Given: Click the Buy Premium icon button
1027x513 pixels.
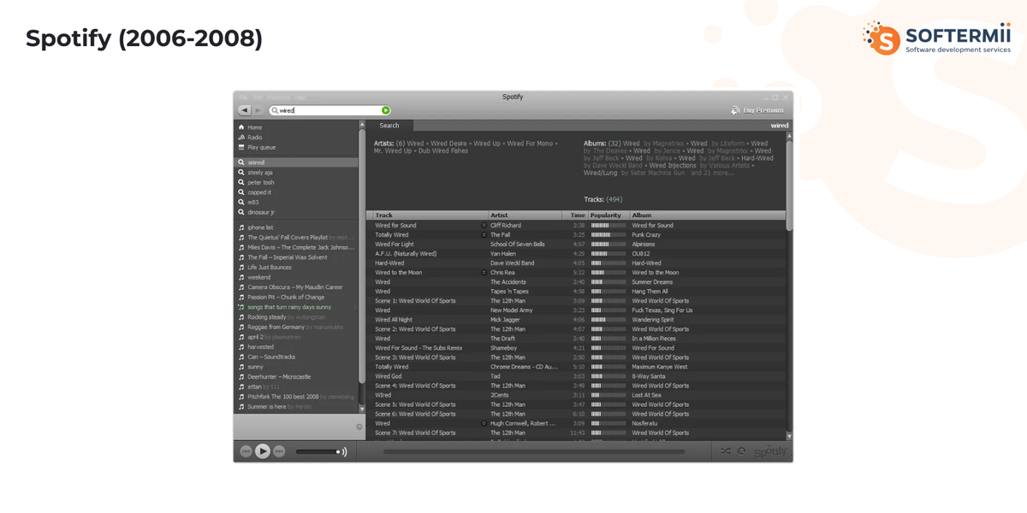Looking at the screenshot, I should point(735,110).
